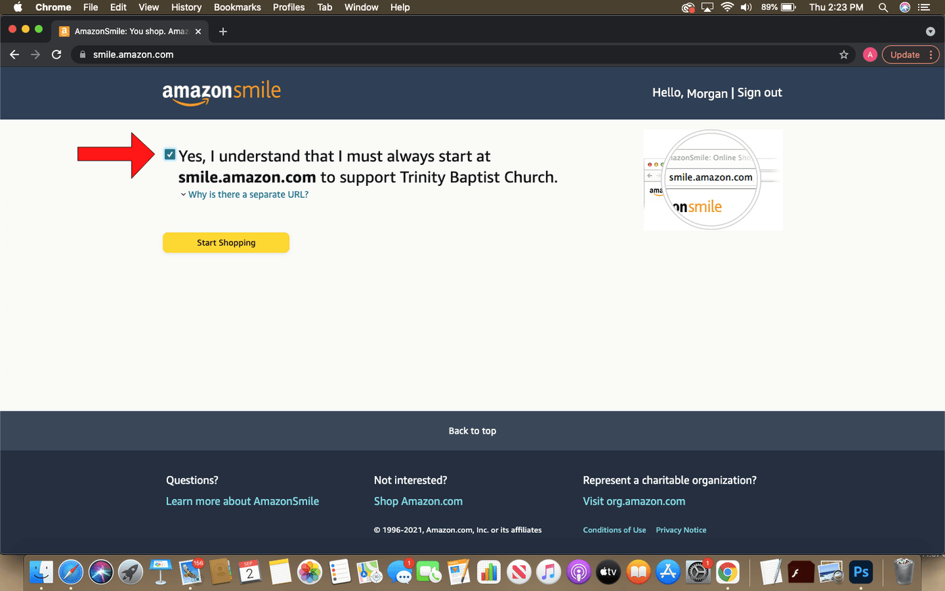
Task: Open Conditions of Use link
Action: [x=614, y=530]
